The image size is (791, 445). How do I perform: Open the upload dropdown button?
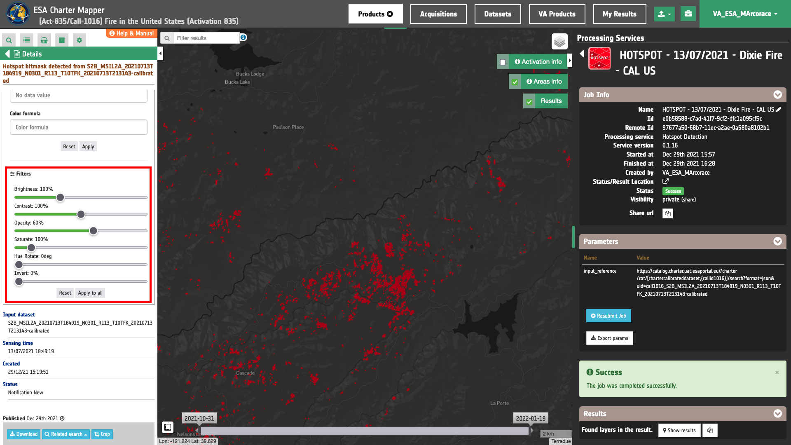coord(665,14)
